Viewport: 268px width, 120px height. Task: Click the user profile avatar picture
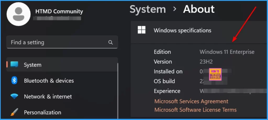coord(19,14)
